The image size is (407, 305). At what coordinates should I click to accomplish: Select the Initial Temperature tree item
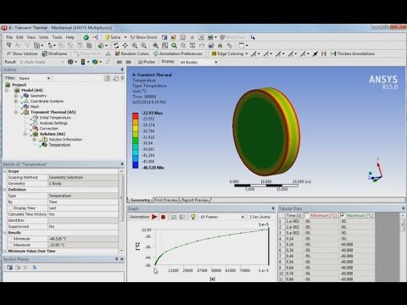(55, 118)
